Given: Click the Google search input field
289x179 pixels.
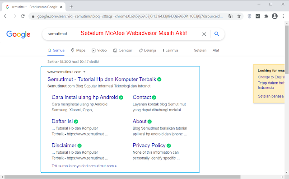Looking at the screenshot, I should [x=121, y=34].
